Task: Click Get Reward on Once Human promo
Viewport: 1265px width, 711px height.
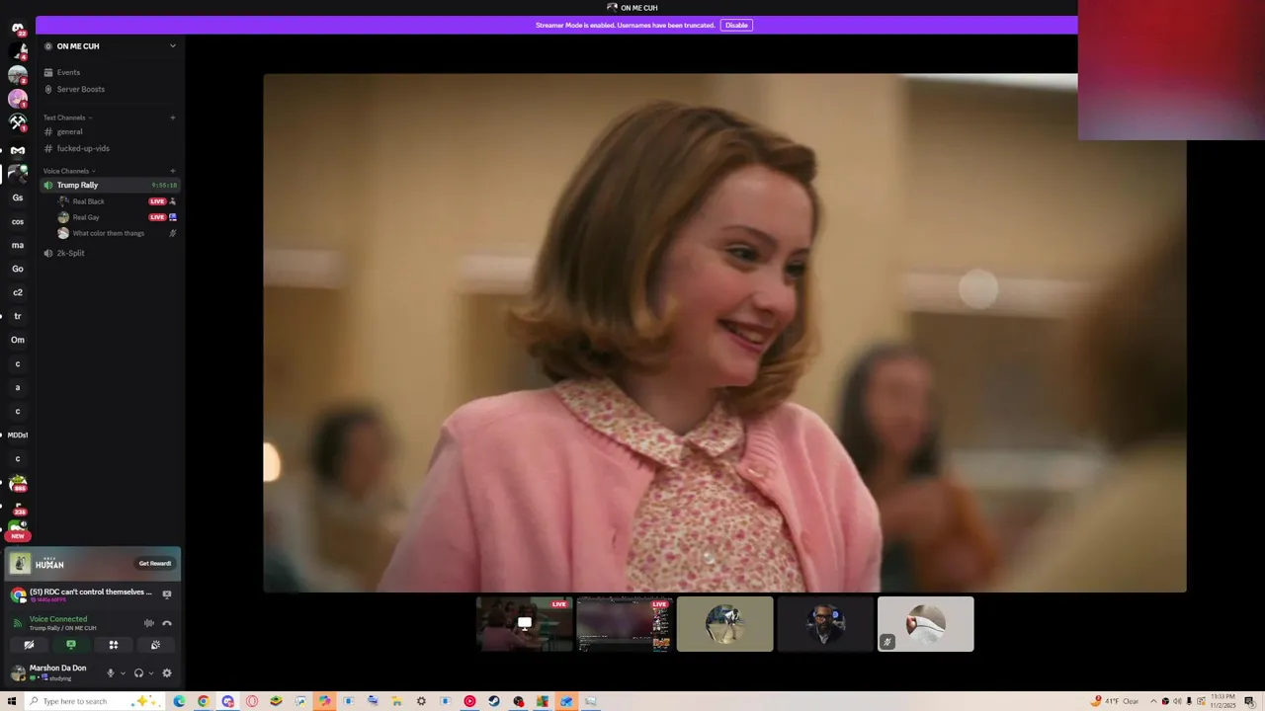Action: (x=155, y=563)
